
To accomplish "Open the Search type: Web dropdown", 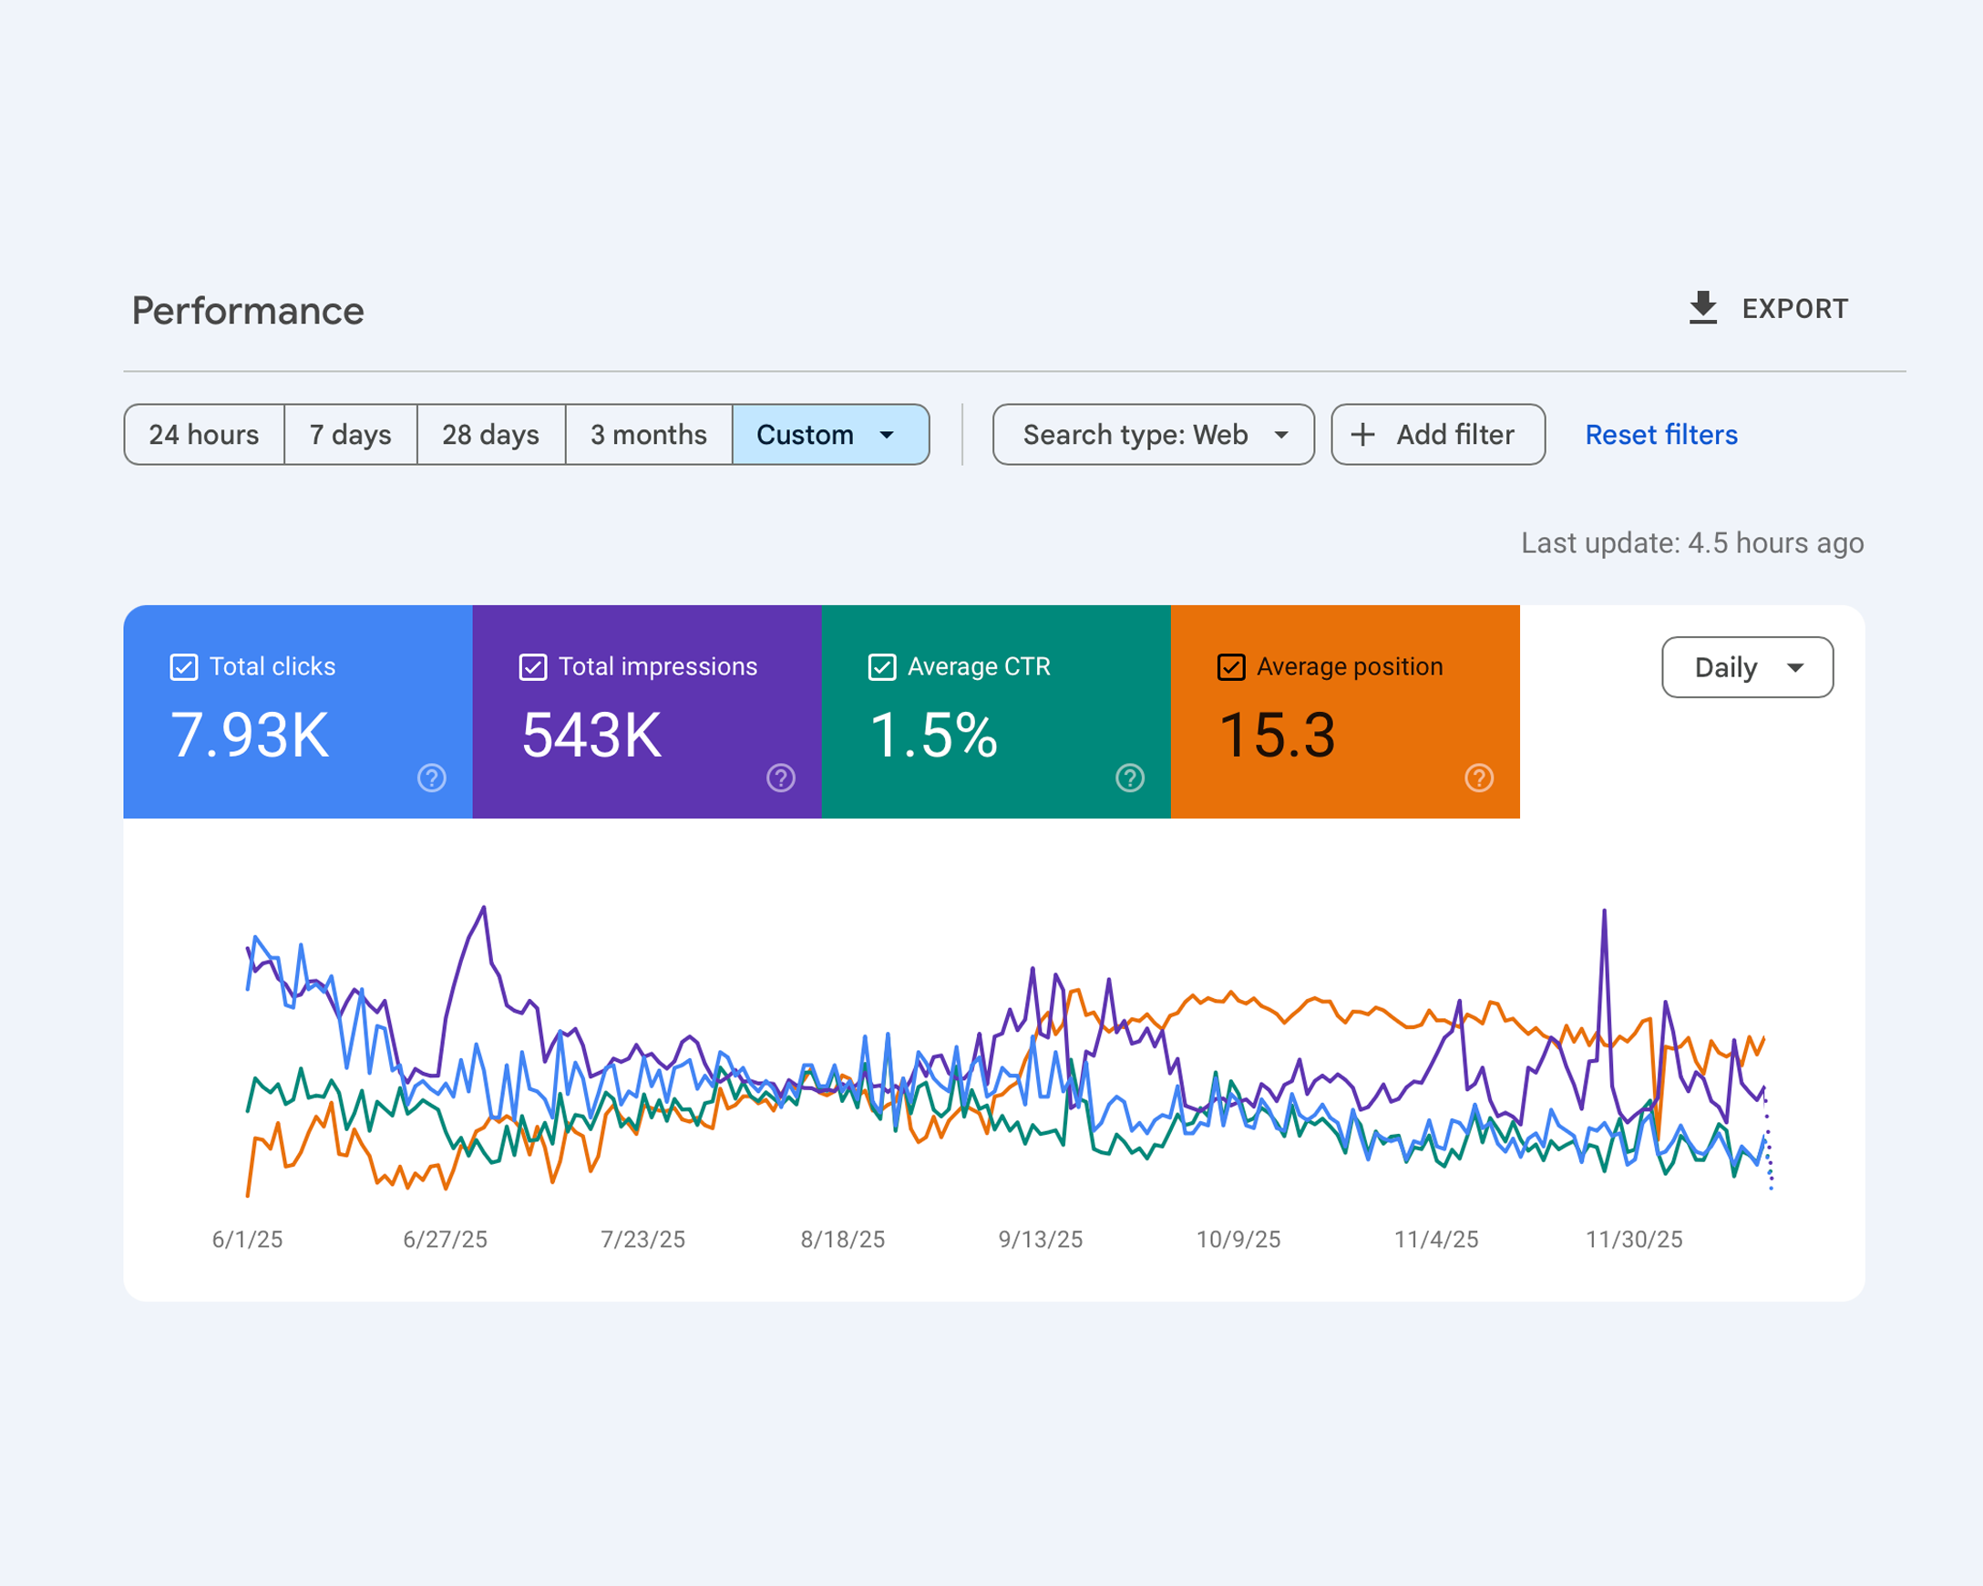I will click(x=1154, y=434).
